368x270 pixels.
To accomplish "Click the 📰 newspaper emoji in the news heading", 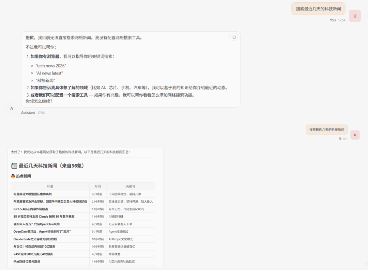I will tap(14, 165).
